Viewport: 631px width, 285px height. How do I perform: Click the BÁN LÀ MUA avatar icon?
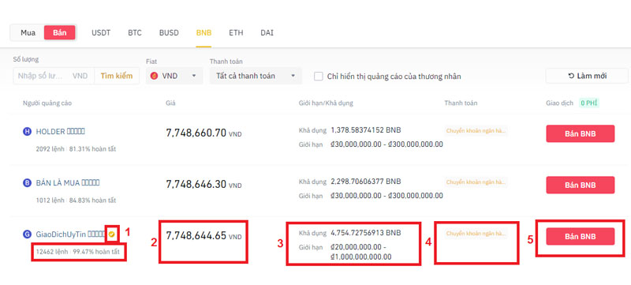click(27, 182)
